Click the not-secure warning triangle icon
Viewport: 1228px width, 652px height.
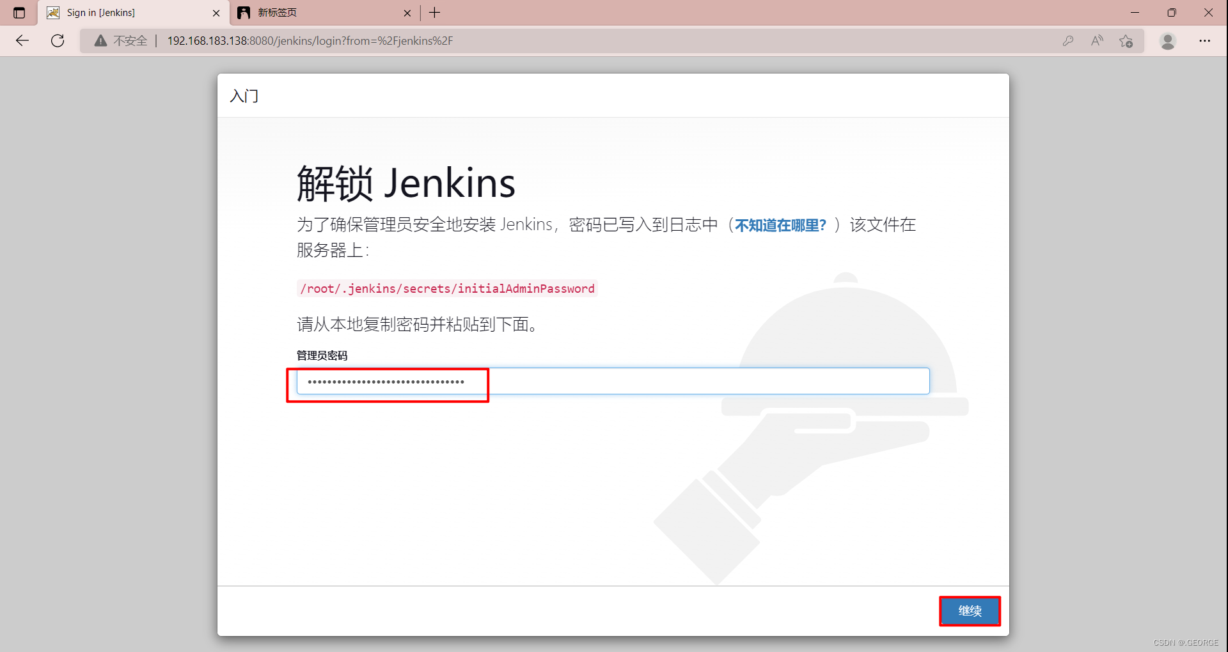click(100, 41)
